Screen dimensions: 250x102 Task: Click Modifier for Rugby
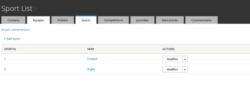pos(172,69)
